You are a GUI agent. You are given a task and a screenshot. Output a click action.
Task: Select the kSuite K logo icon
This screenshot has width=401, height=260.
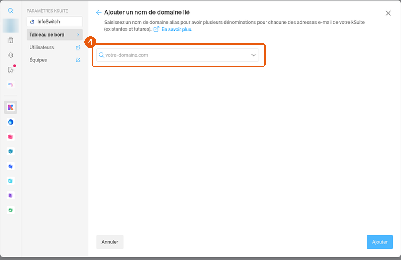(11, 107)
